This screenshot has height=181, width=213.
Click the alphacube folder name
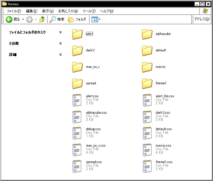click(x=163, y=34)
